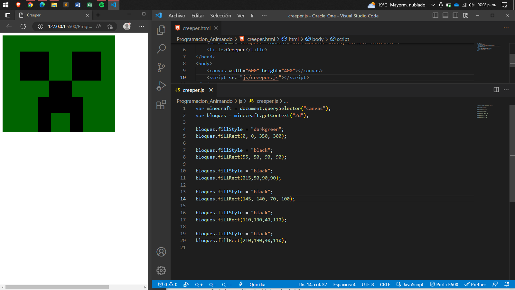The image size is (515, 290).
Task: Add page to favorites star icon
Action: coord(110,26)
